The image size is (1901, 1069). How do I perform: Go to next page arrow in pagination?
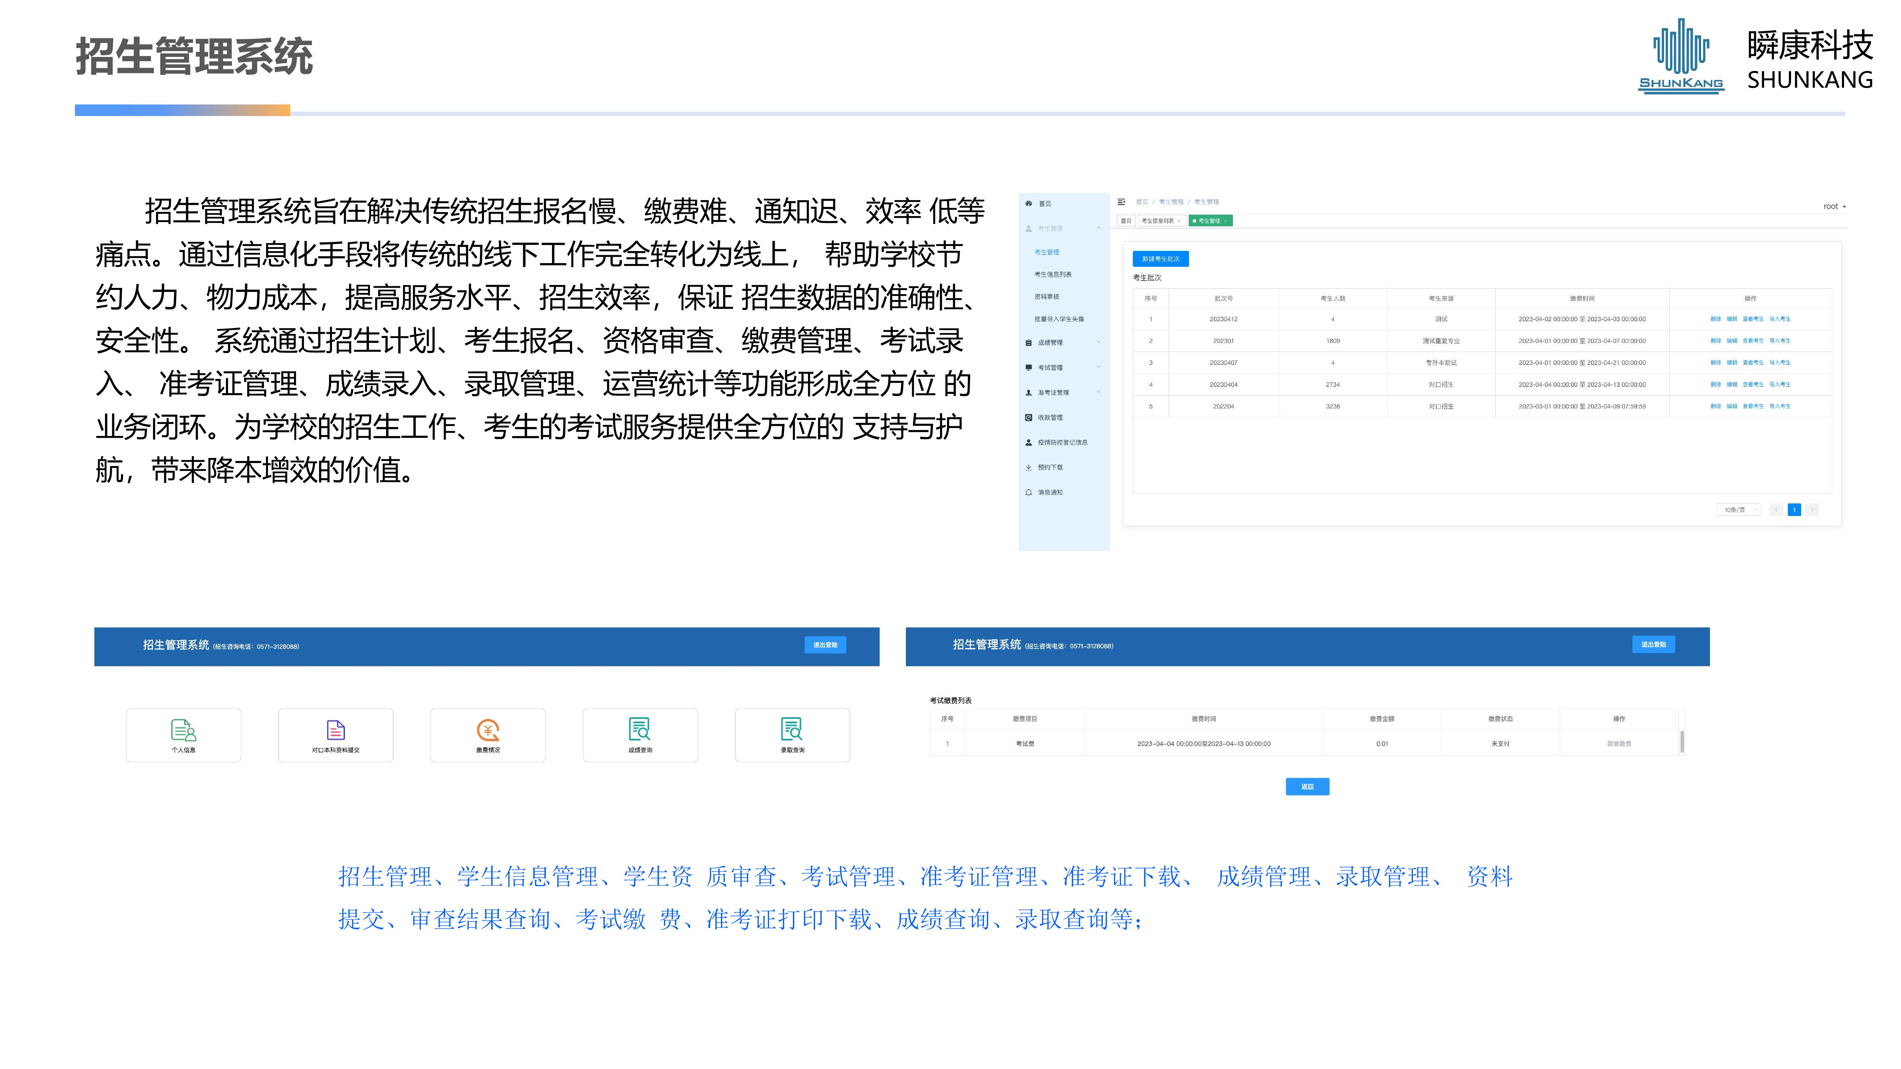click(x=1812, y=510)
